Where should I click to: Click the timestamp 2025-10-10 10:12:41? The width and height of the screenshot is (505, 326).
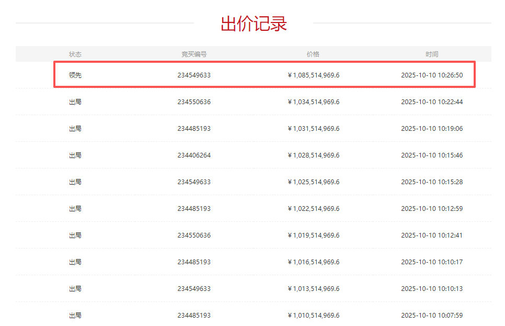[x=432, y=235]
